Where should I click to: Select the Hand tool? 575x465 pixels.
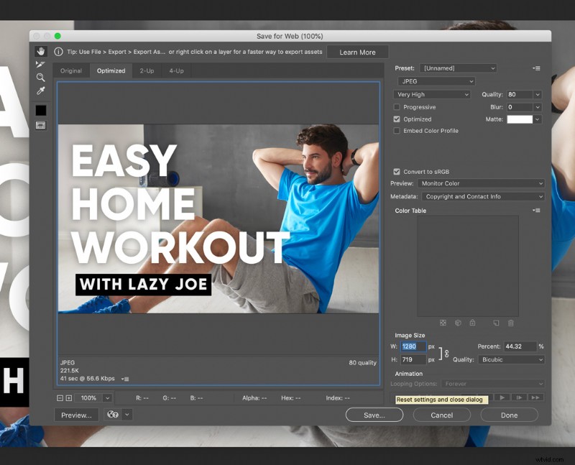point(41,51)
